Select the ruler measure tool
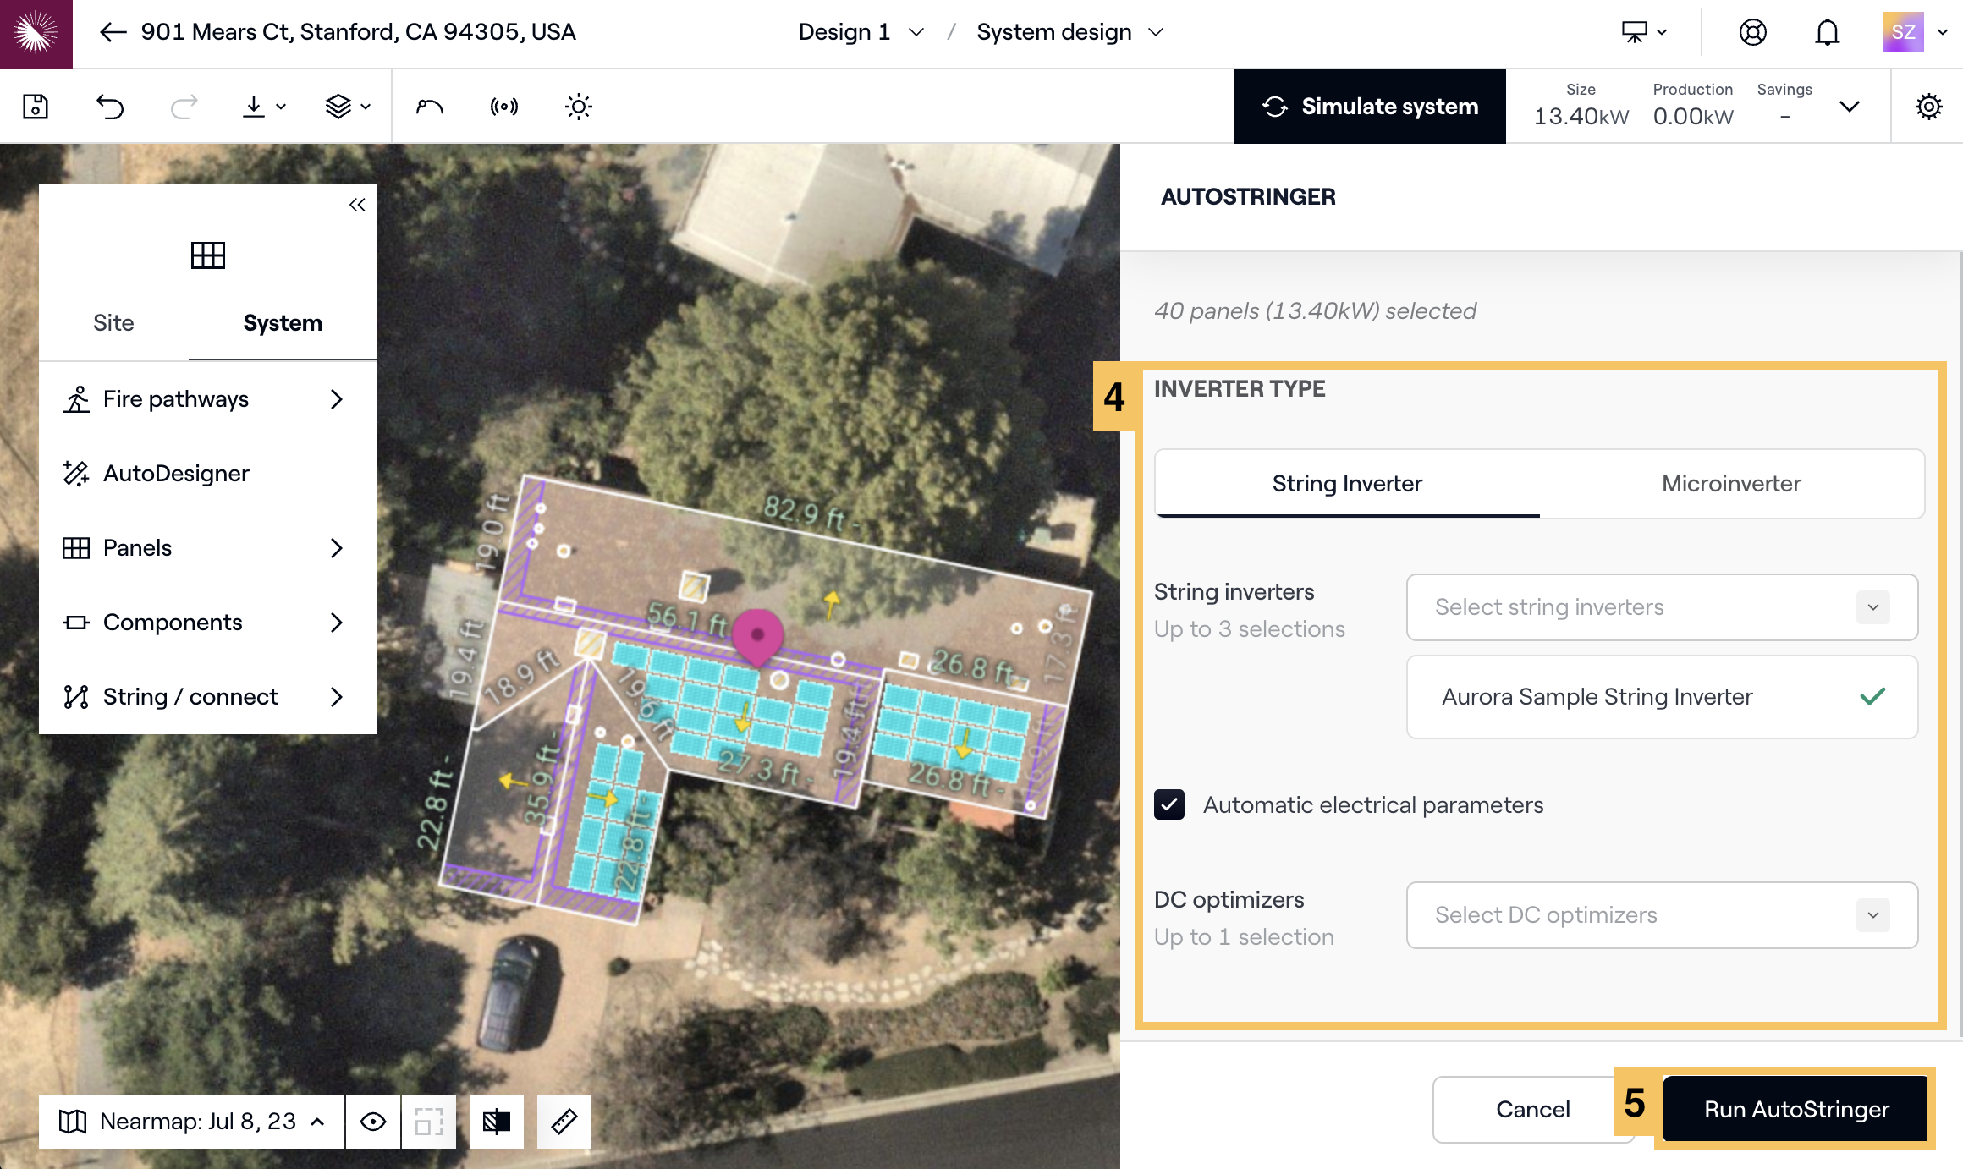 (x=564, y=1122)
